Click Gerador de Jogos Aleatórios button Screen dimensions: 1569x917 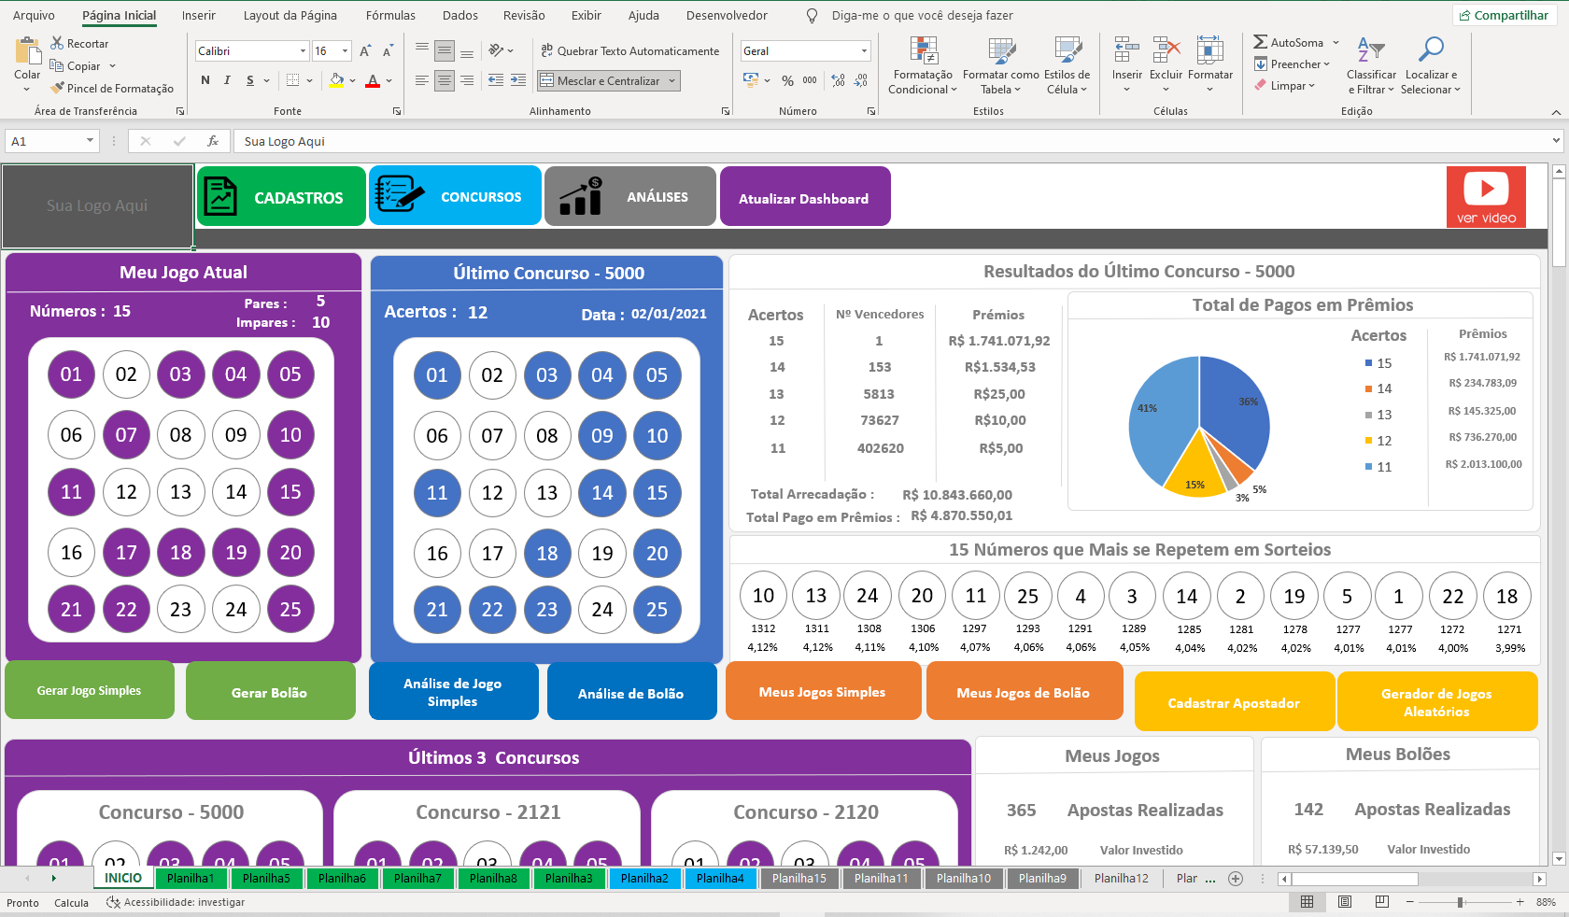pos(1437,701)
